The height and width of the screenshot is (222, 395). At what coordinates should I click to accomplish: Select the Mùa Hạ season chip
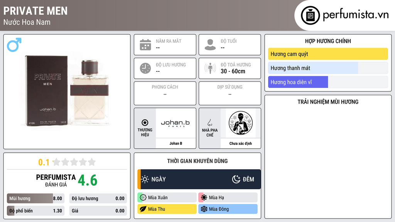(x=228, y=198)
